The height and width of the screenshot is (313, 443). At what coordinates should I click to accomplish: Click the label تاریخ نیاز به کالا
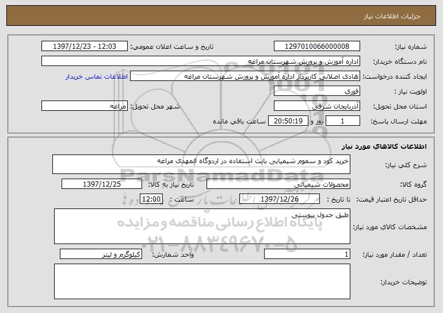(171, 184)
